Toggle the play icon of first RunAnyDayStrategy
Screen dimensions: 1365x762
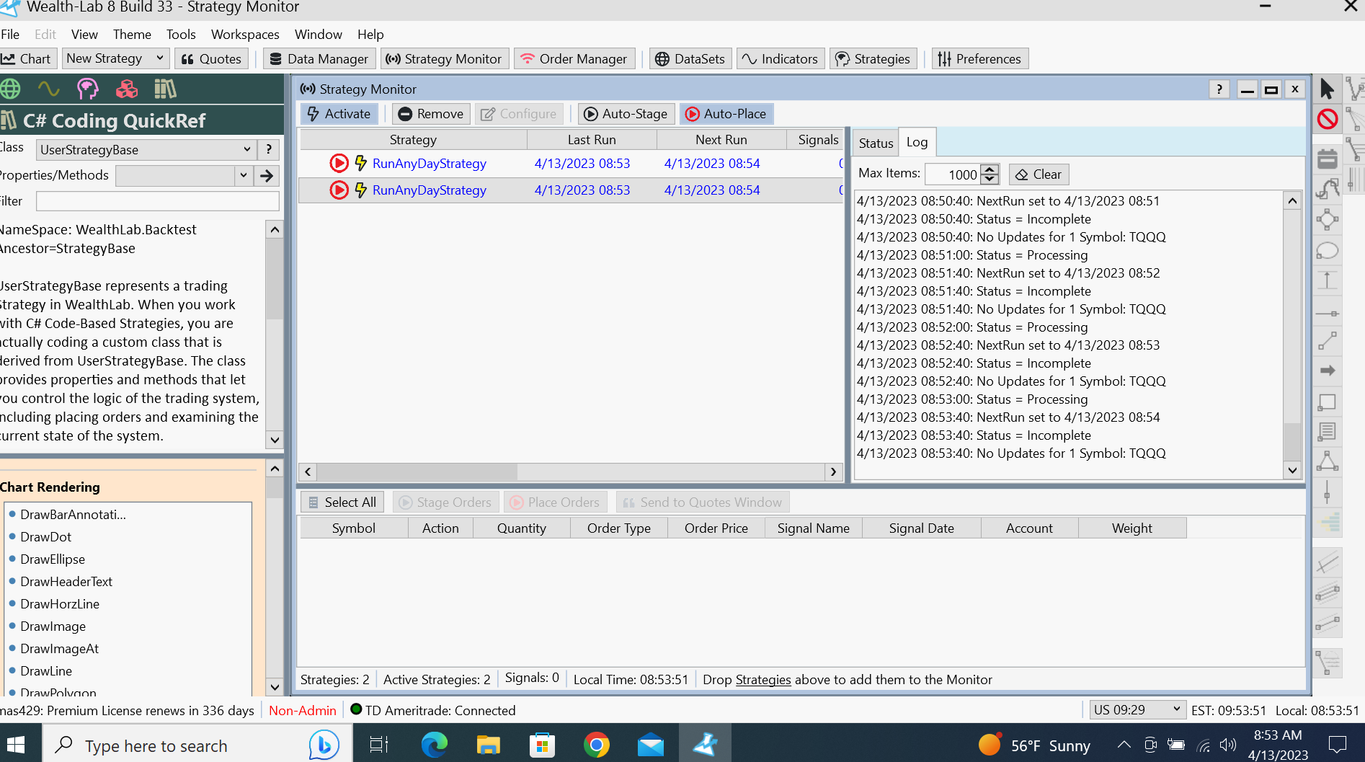339,164
